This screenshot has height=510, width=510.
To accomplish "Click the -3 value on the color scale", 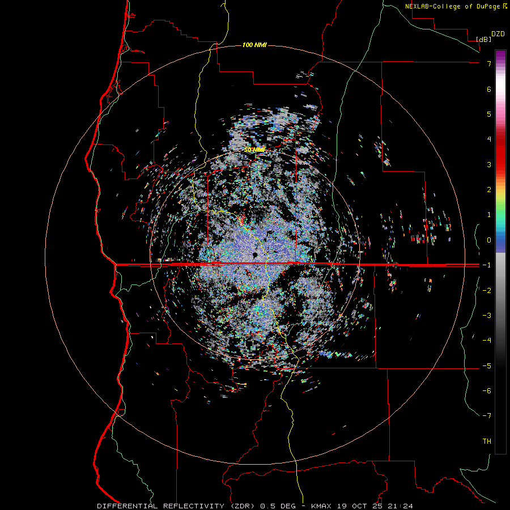I will click(x=487, y=315).
